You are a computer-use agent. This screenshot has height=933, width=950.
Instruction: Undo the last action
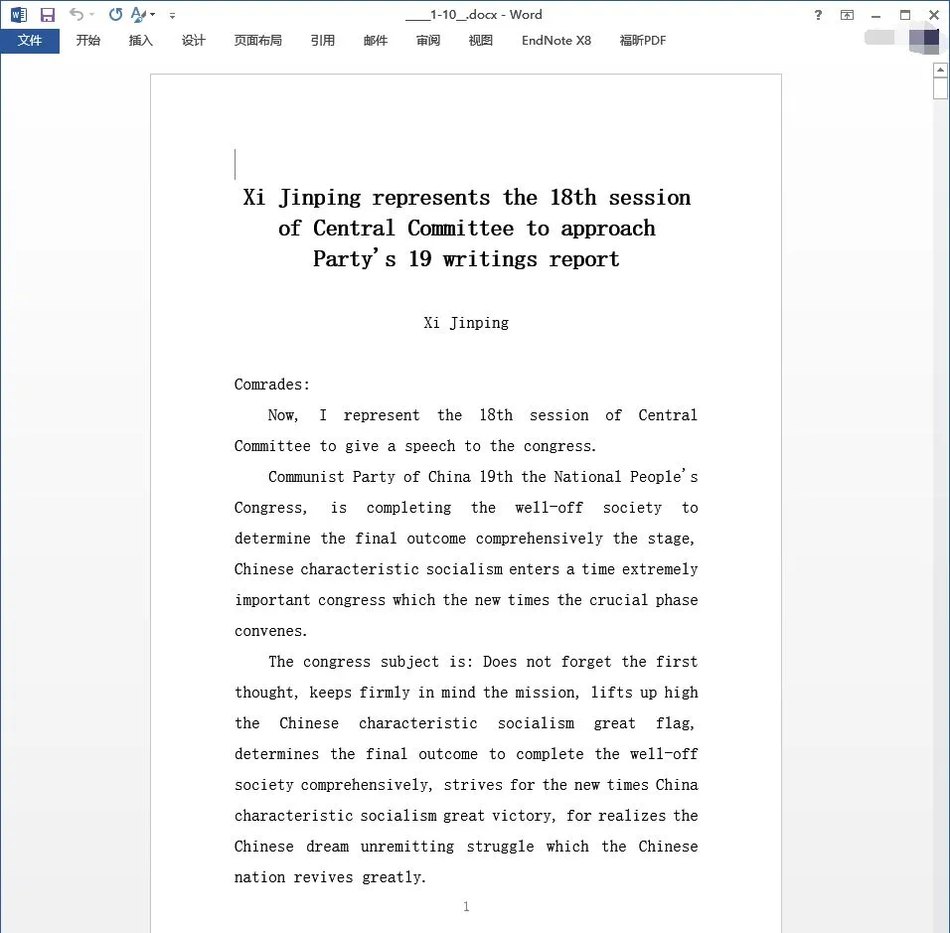pos(76,14)
